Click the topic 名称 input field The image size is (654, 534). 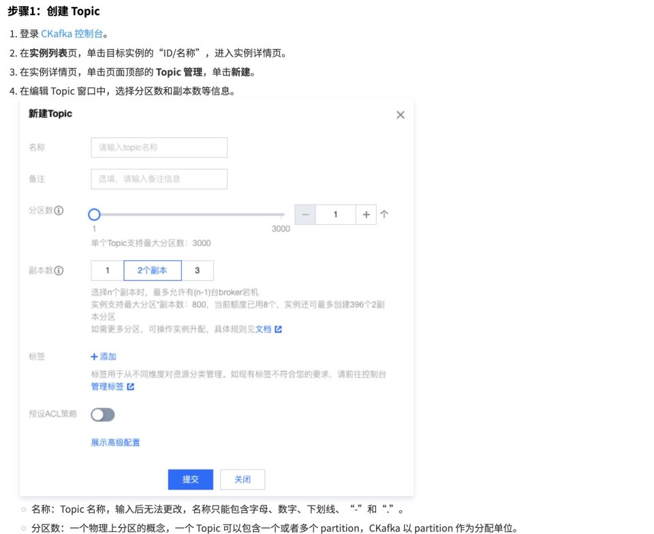pyautogui.click(x=159, y=147)
